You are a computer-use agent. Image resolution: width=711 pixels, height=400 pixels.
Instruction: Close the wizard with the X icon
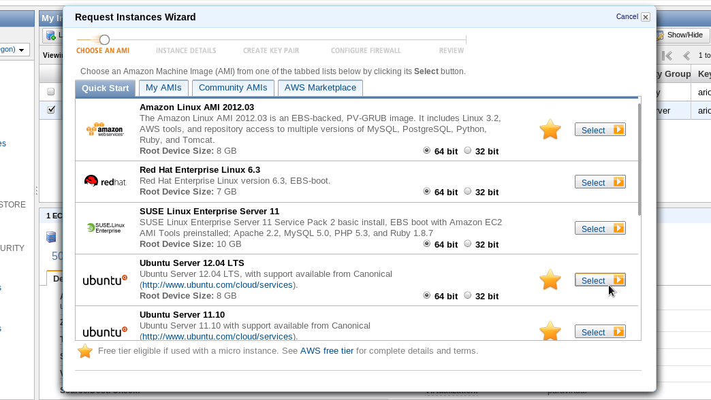click(x=645, y=17)
